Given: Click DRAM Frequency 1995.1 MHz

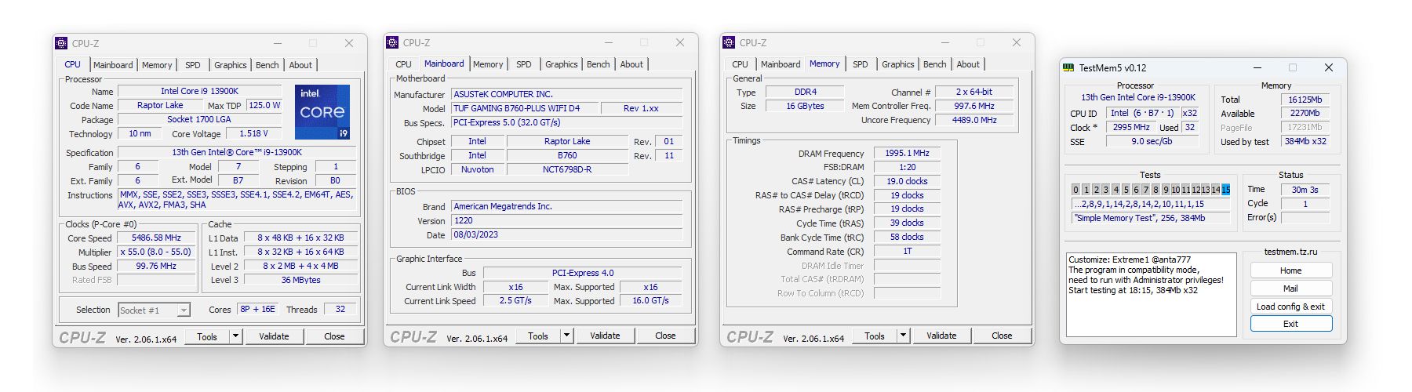Looking at the screenshot, I should tap(907, 154).
